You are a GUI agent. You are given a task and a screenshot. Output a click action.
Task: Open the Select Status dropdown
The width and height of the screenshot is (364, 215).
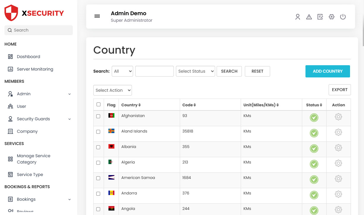tap(196, 71)
